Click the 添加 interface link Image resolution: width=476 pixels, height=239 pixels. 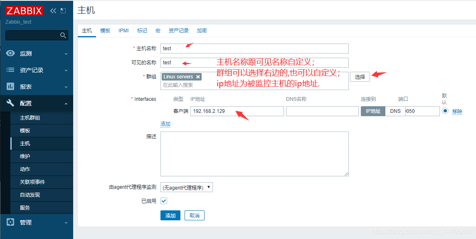pyautogui.click(x=165, y=124)
